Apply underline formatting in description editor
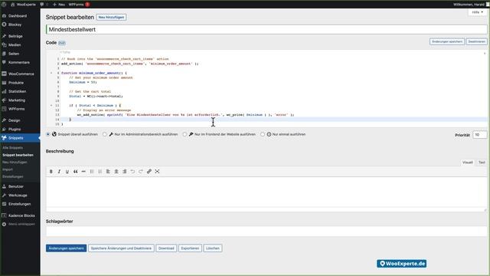 tap(67, 172)
